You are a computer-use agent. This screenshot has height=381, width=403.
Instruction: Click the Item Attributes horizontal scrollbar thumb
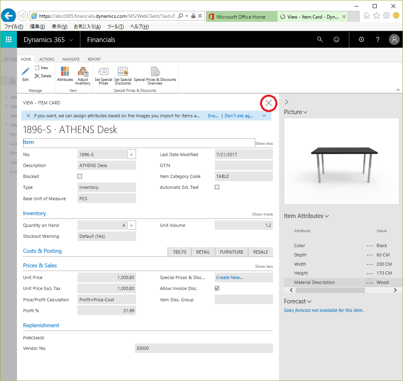click(330, 290)
